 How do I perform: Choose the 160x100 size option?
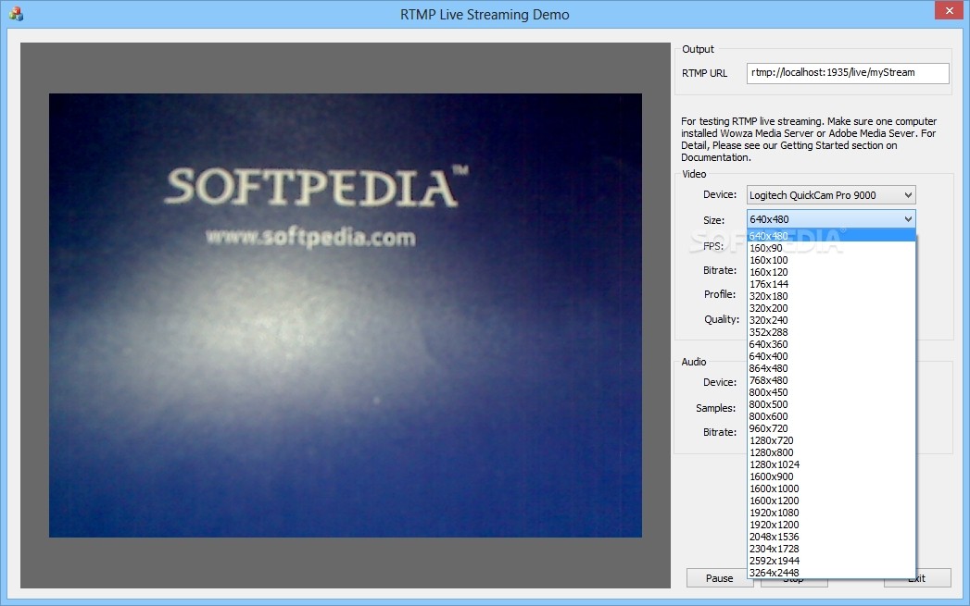click(x=831, y=260)
